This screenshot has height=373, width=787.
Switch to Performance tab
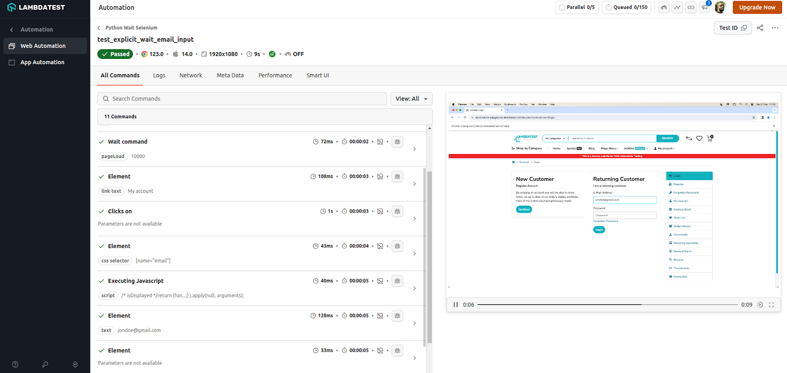click(275, 76)
